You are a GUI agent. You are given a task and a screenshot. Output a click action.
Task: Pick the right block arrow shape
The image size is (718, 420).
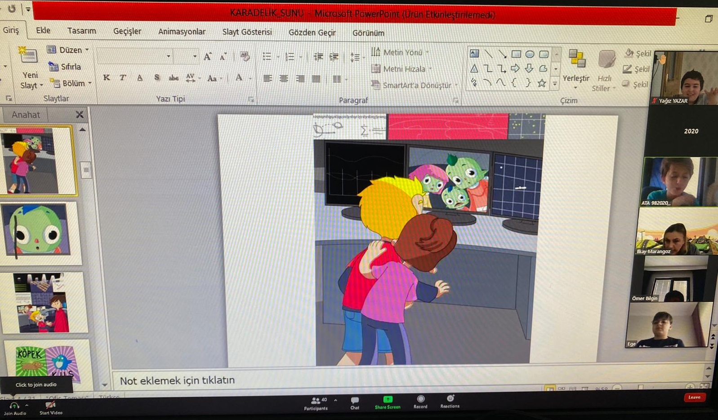pos(515,69)
